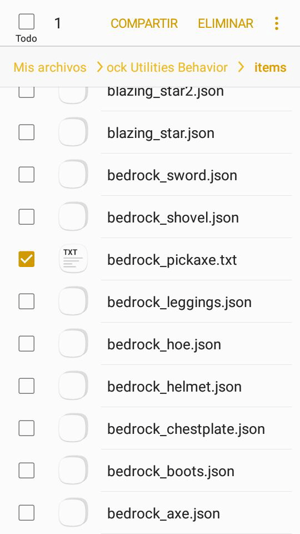Viewport: 300px width, 534px height.
Task: Click breadcrumb chevron after Mis archivos
Action: (x=99, y=67)
